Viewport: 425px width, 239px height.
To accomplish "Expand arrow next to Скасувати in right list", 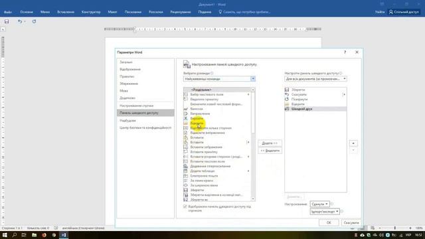I will pos(344,94).
